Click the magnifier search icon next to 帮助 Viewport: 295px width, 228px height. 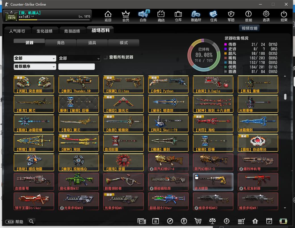(x=31, y=222)
